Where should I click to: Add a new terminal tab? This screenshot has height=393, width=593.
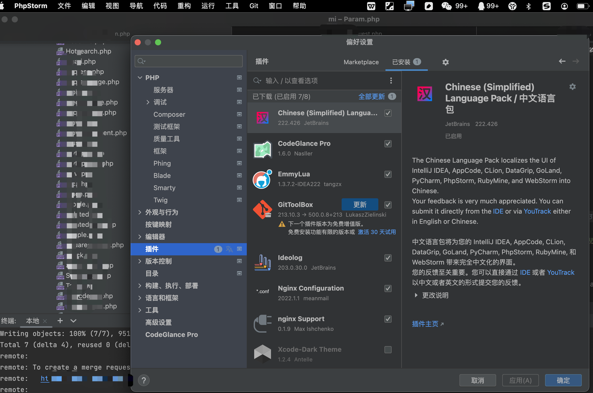(60, 321)
